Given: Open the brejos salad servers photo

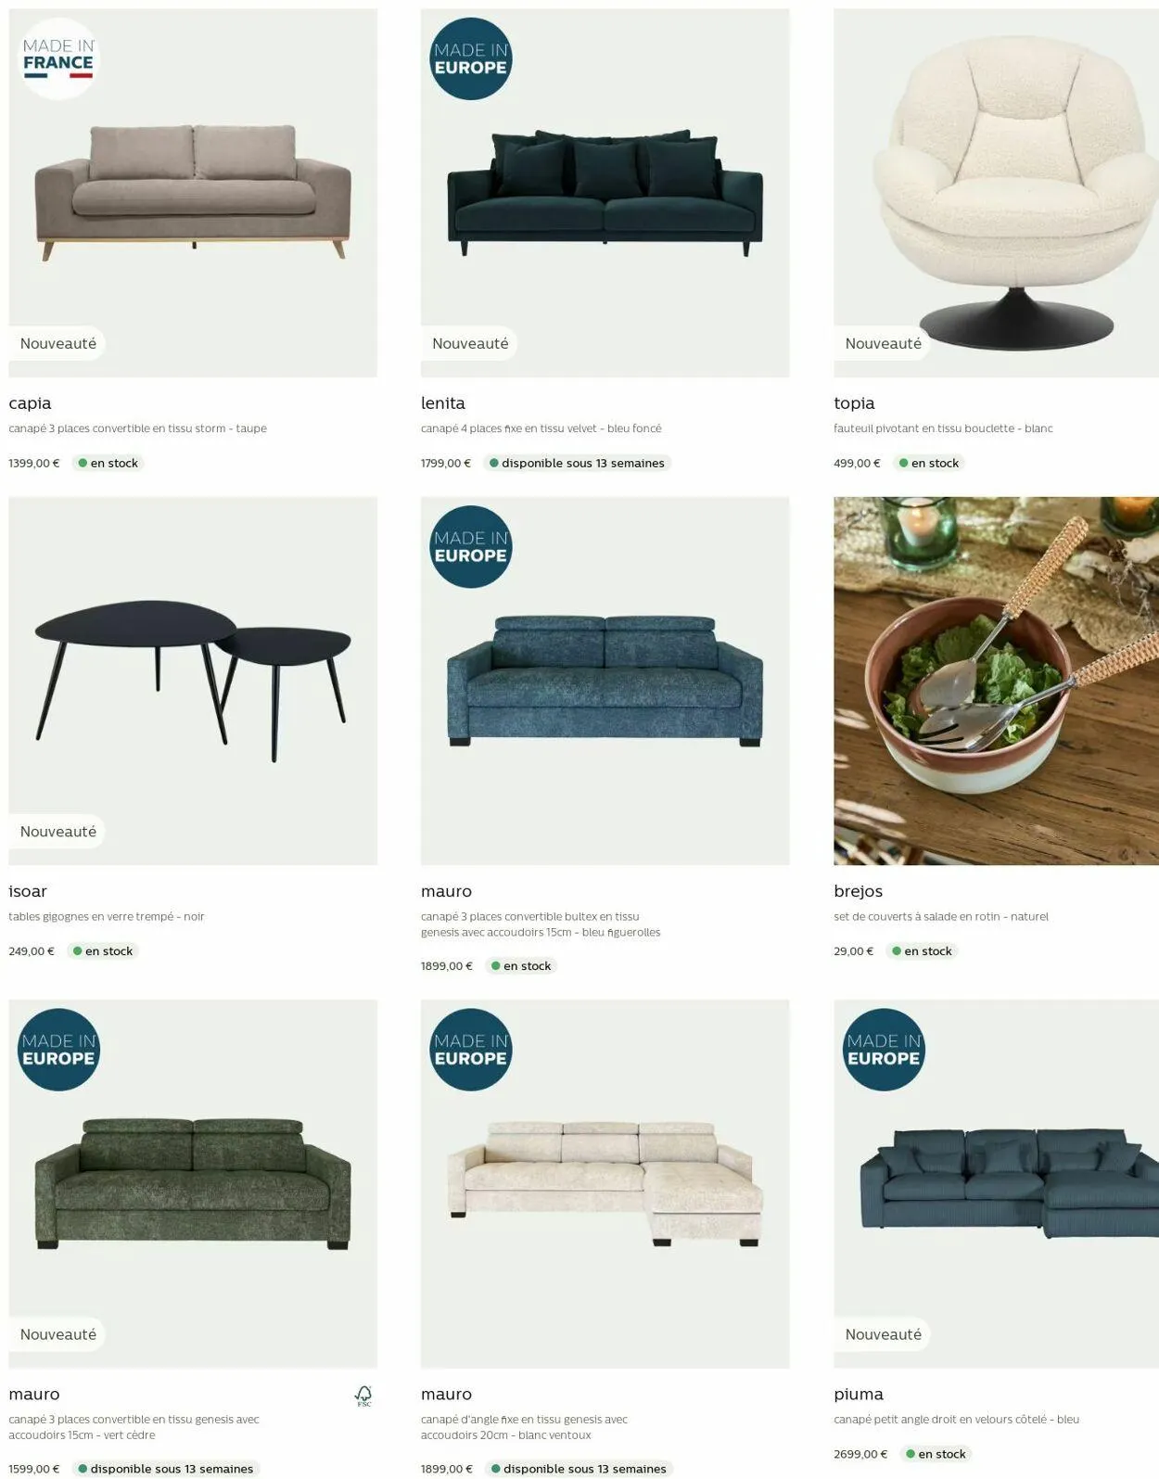Looking at the screenshot, I should tap(996, 681).
